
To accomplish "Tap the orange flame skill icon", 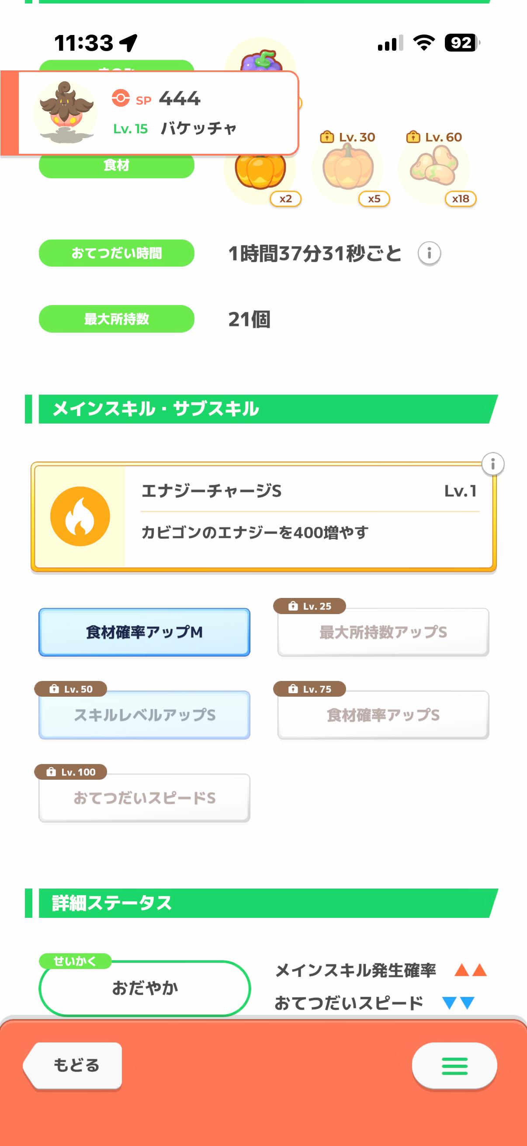I will [80, 516].
